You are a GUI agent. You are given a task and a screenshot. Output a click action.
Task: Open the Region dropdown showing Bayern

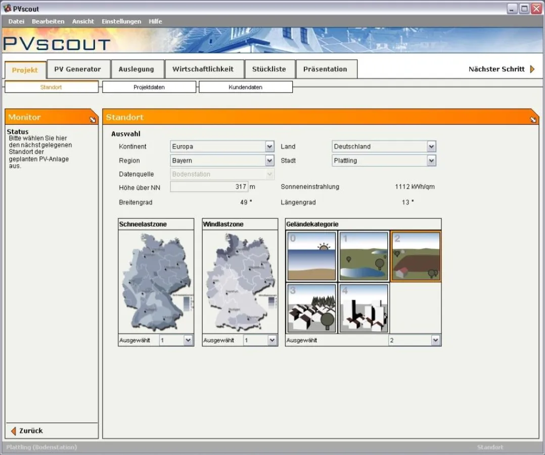(x=269, y=161)
